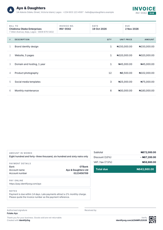The height and width of the screenshot is (230, 163).
Task: Click the Ayo & Daughters round logo
Action: pos(11,10)
